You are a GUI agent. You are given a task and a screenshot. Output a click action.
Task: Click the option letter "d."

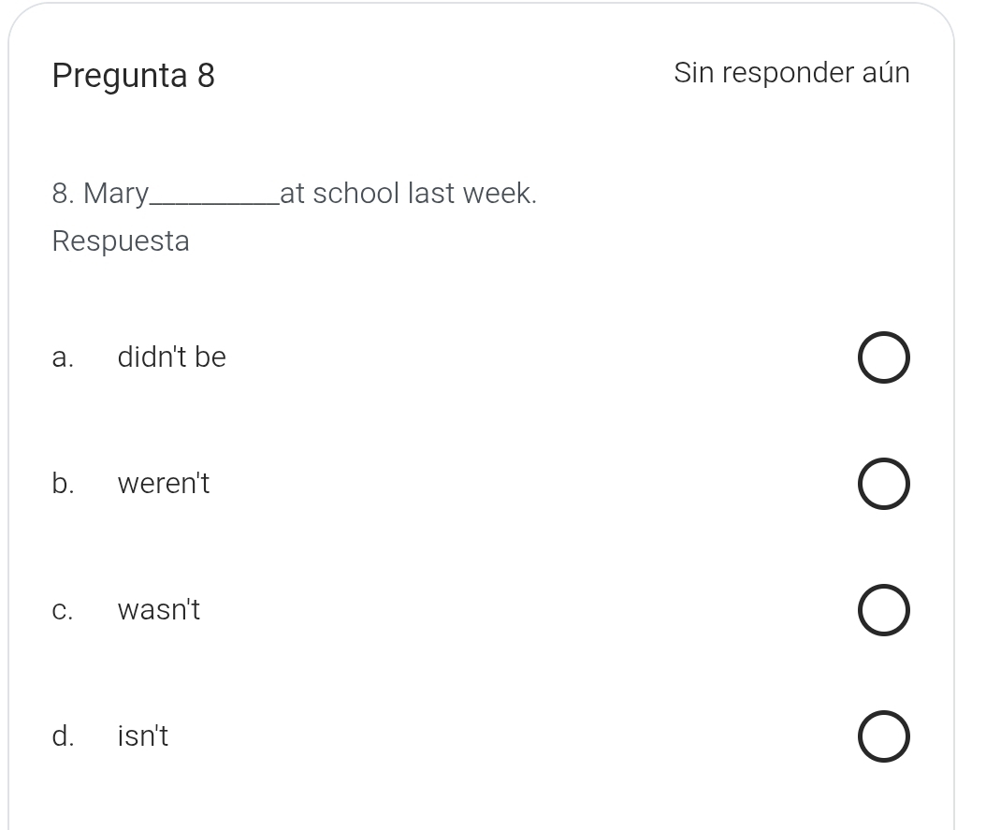[x=62, y=735]
